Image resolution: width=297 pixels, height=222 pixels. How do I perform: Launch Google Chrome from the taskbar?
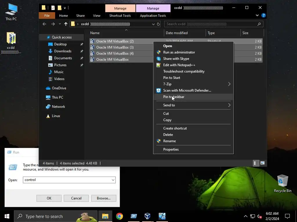[x=119, y=216]
